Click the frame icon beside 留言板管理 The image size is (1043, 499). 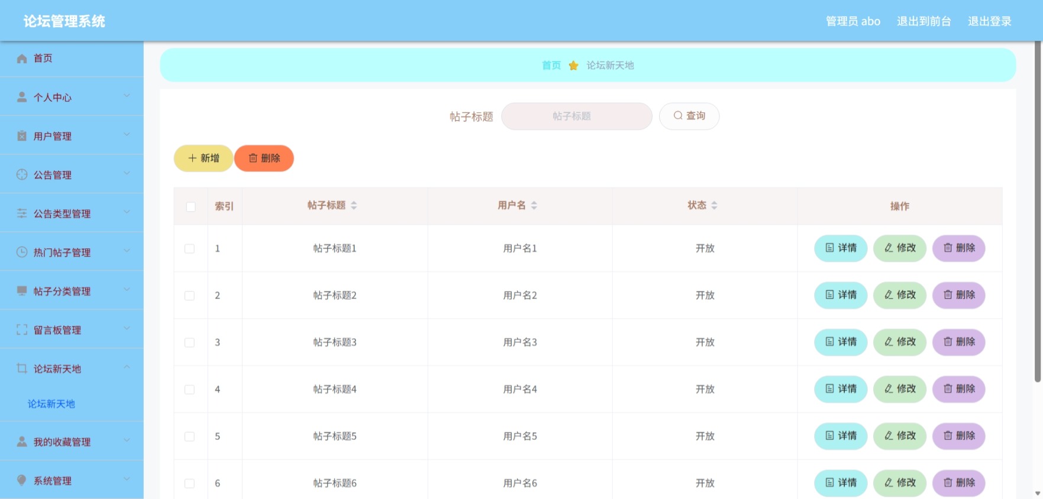coord(22,330)
